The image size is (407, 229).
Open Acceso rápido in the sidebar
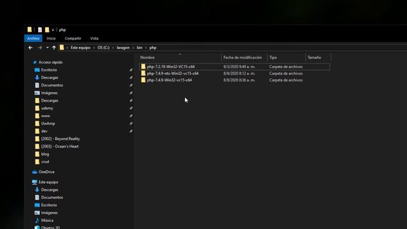[51, 62]
